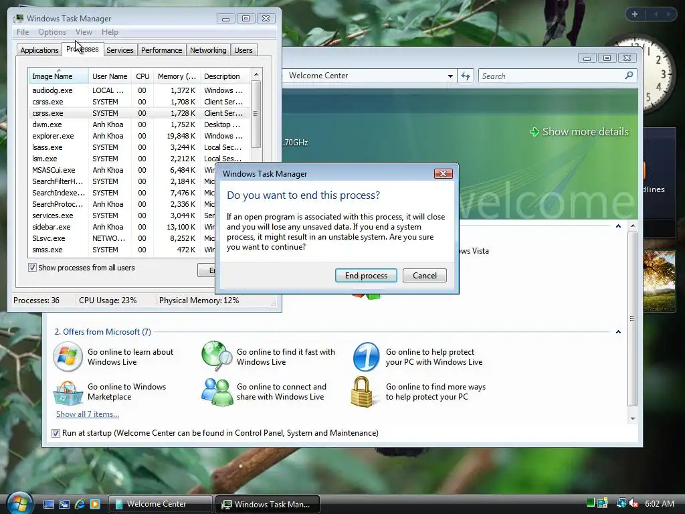Close the end process confirmation dialog
Viewport: 685px width, 514px height.
click(x=443, y=173)
